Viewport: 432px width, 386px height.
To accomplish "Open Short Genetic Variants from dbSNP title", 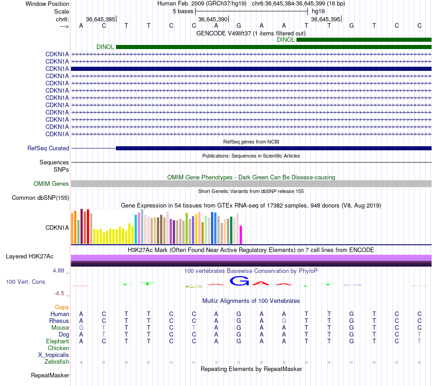I will point(251,191).
